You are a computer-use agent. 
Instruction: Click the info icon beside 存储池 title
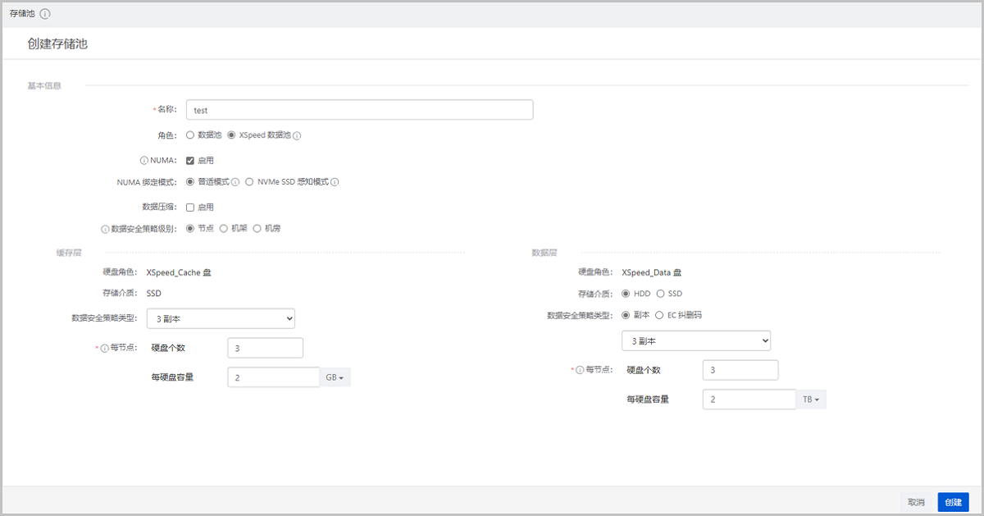tap(45, 14)
